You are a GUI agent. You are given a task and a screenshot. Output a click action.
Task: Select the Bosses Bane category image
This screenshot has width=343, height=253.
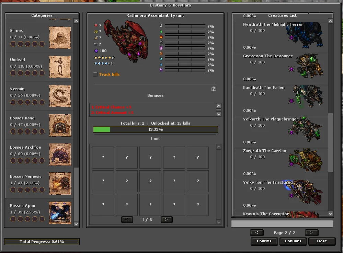tap(60, 125)
